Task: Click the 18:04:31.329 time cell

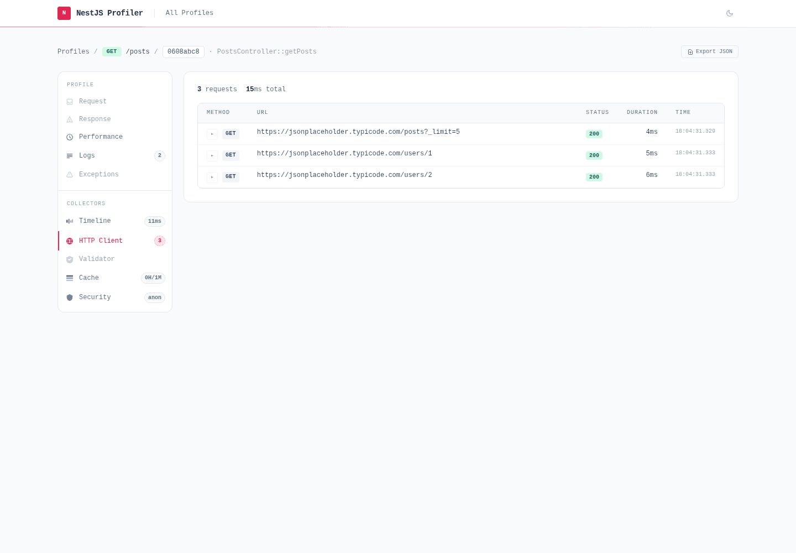Action: coord(695,132)
